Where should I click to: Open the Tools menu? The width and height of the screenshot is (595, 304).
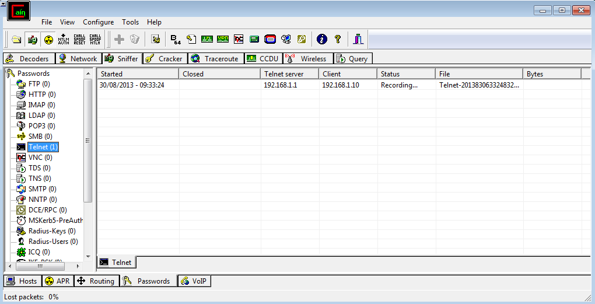click(x=130, y=22)
